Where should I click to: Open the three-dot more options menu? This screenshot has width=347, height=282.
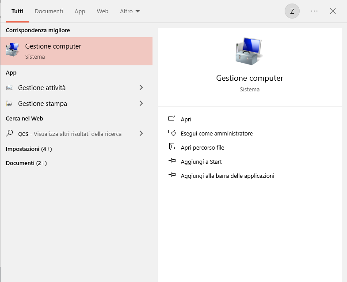coord(314,11)
